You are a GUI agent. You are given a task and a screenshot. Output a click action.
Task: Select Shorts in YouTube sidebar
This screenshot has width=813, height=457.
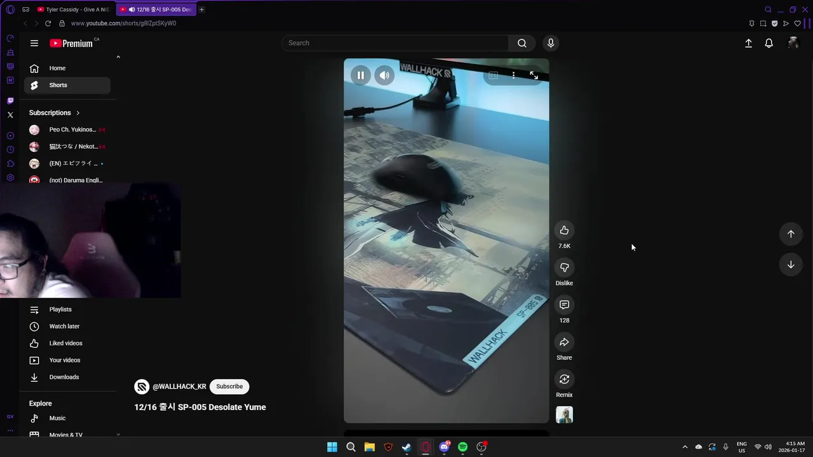coord(67,85)
